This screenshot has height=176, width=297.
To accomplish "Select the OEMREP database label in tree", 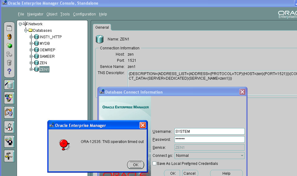I will [x=47, y=50].
